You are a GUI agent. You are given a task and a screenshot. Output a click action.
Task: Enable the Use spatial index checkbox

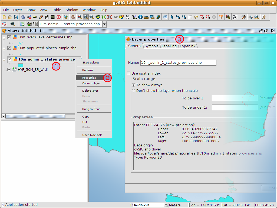coord(129,73)
